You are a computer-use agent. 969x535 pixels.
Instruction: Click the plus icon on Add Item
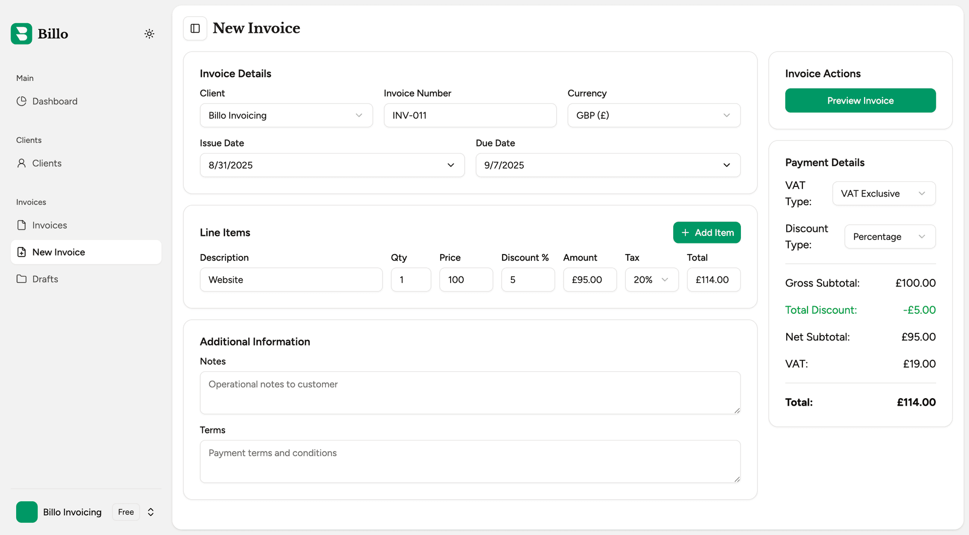[685, 232]
